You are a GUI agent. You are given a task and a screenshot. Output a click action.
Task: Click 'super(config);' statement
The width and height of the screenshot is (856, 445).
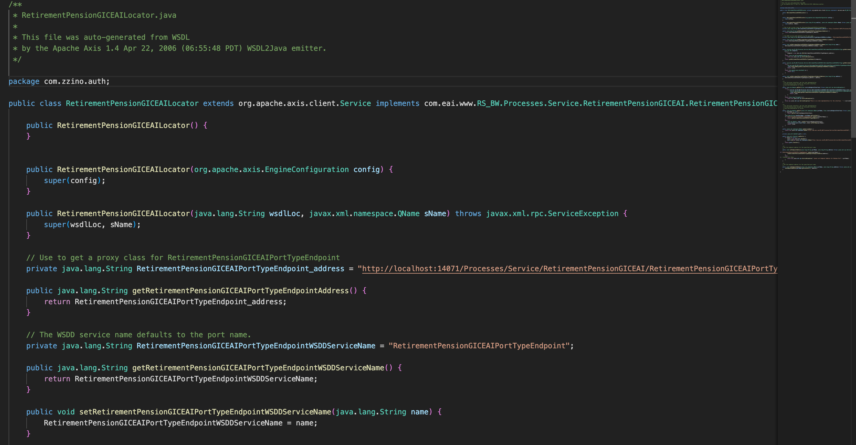75,181
